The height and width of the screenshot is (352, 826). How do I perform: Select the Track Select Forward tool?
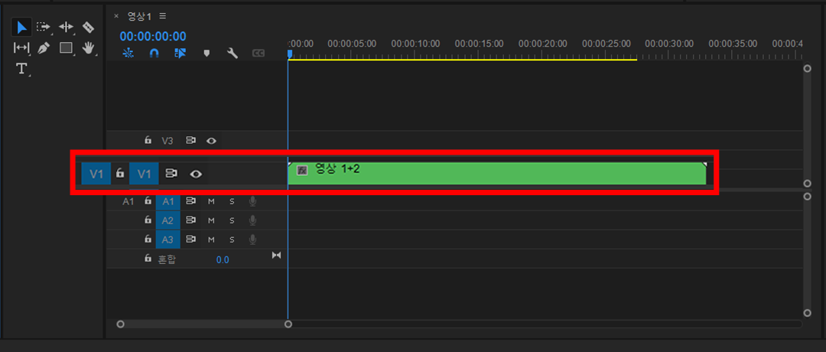44,28
